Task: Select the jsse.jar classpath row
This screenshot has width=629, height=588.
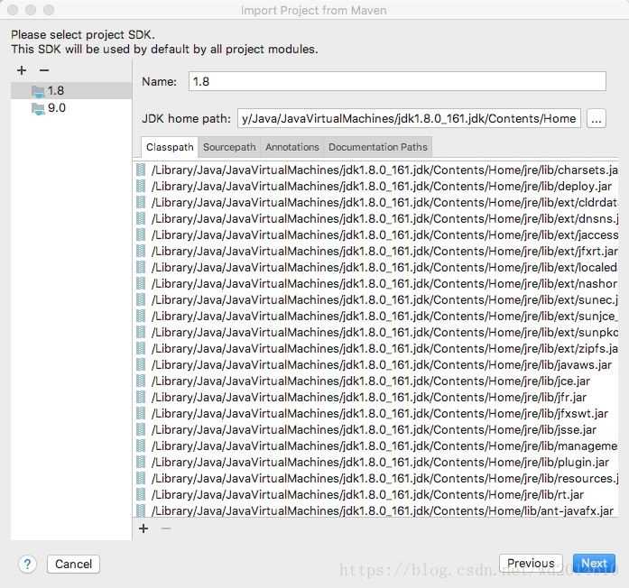Action: tap(375, 429)
